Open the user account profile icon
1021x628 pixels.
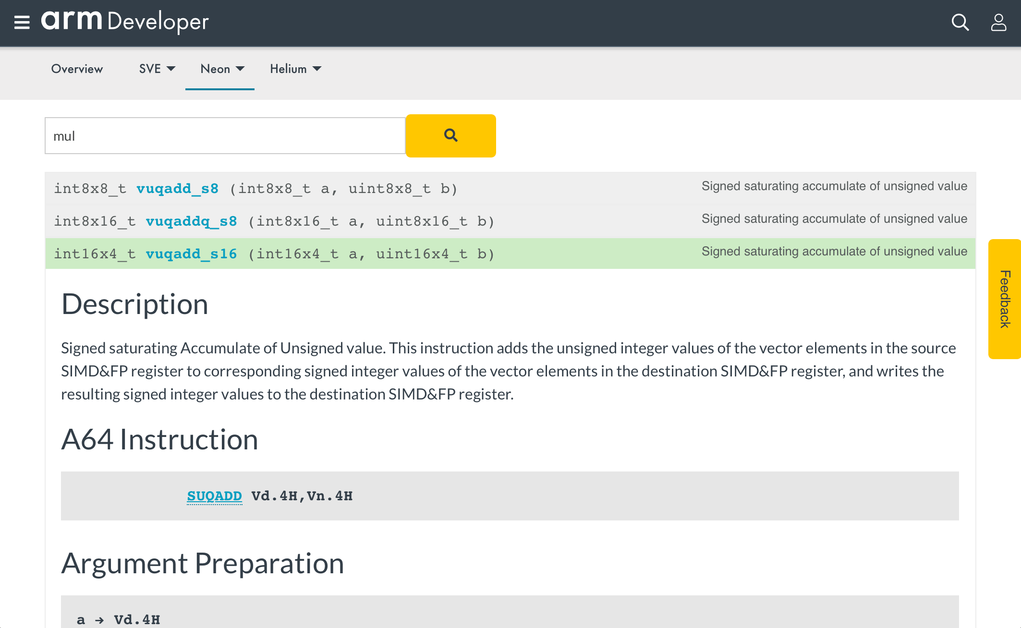pos(998,22)
